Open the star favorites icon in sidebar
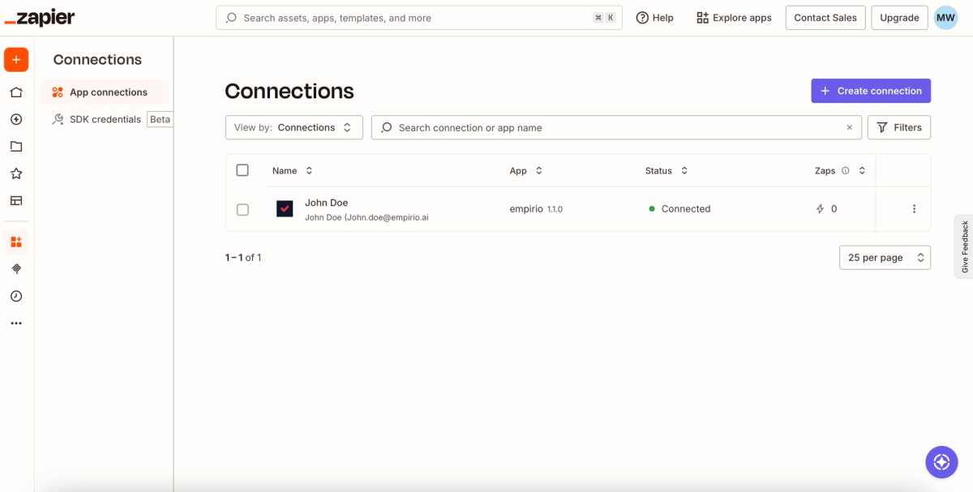This screenshot has width=973, height=492. tap(16, 173)
